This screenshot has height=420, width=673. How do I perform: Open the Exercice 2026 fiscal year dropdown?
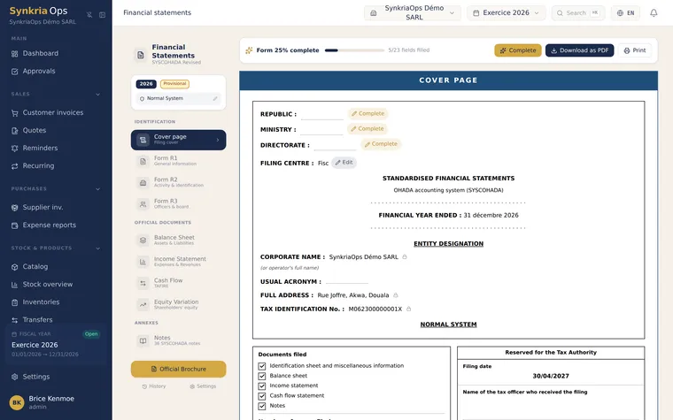click(x=506, y=13)
